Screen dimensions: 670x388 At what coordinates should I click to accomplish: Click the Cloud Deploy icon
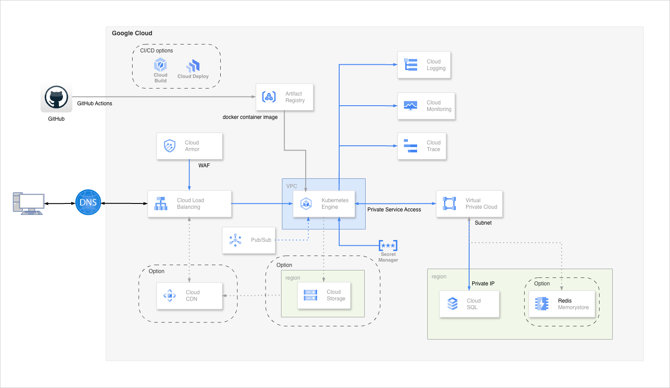coord(193,67)
